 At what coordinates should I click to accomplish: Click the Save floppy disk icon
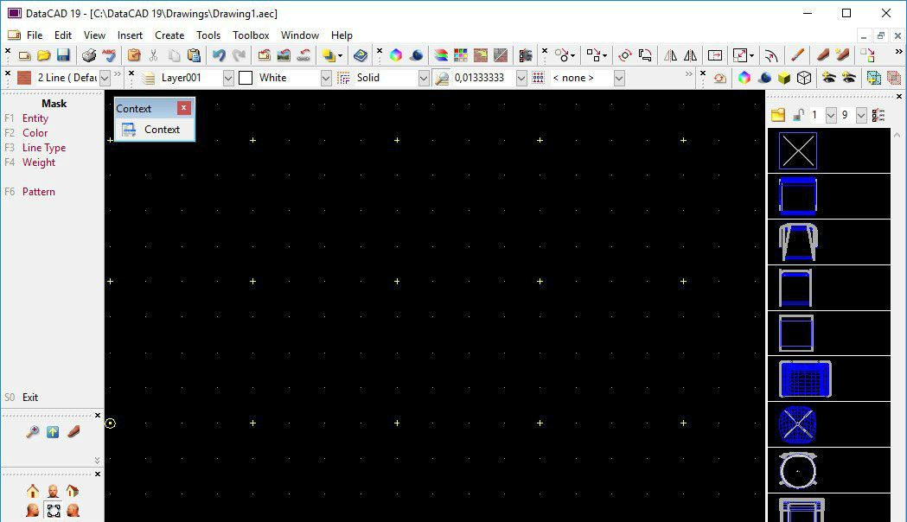pyautogui.click(x=63, y=55)
